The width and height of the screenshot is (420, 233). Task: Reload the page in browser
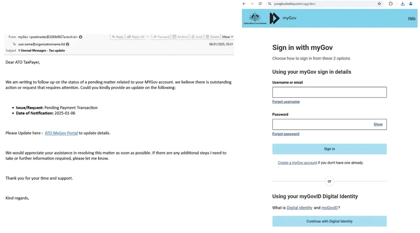coord(260,4)
